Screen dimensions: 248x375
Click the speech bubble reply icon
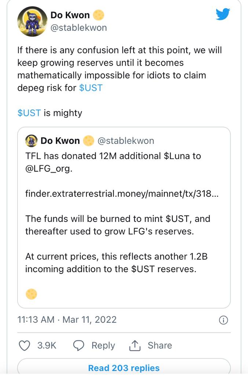79,345
